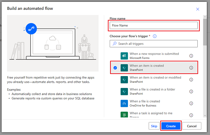
Task: Uncheck the selected When an item is created trigger
Action: [x=115, y=68]
